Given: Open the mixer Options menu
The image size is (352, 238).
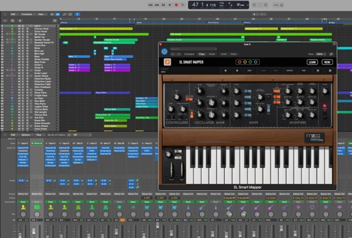Looking at the screenshot, I should coord(26,135).
